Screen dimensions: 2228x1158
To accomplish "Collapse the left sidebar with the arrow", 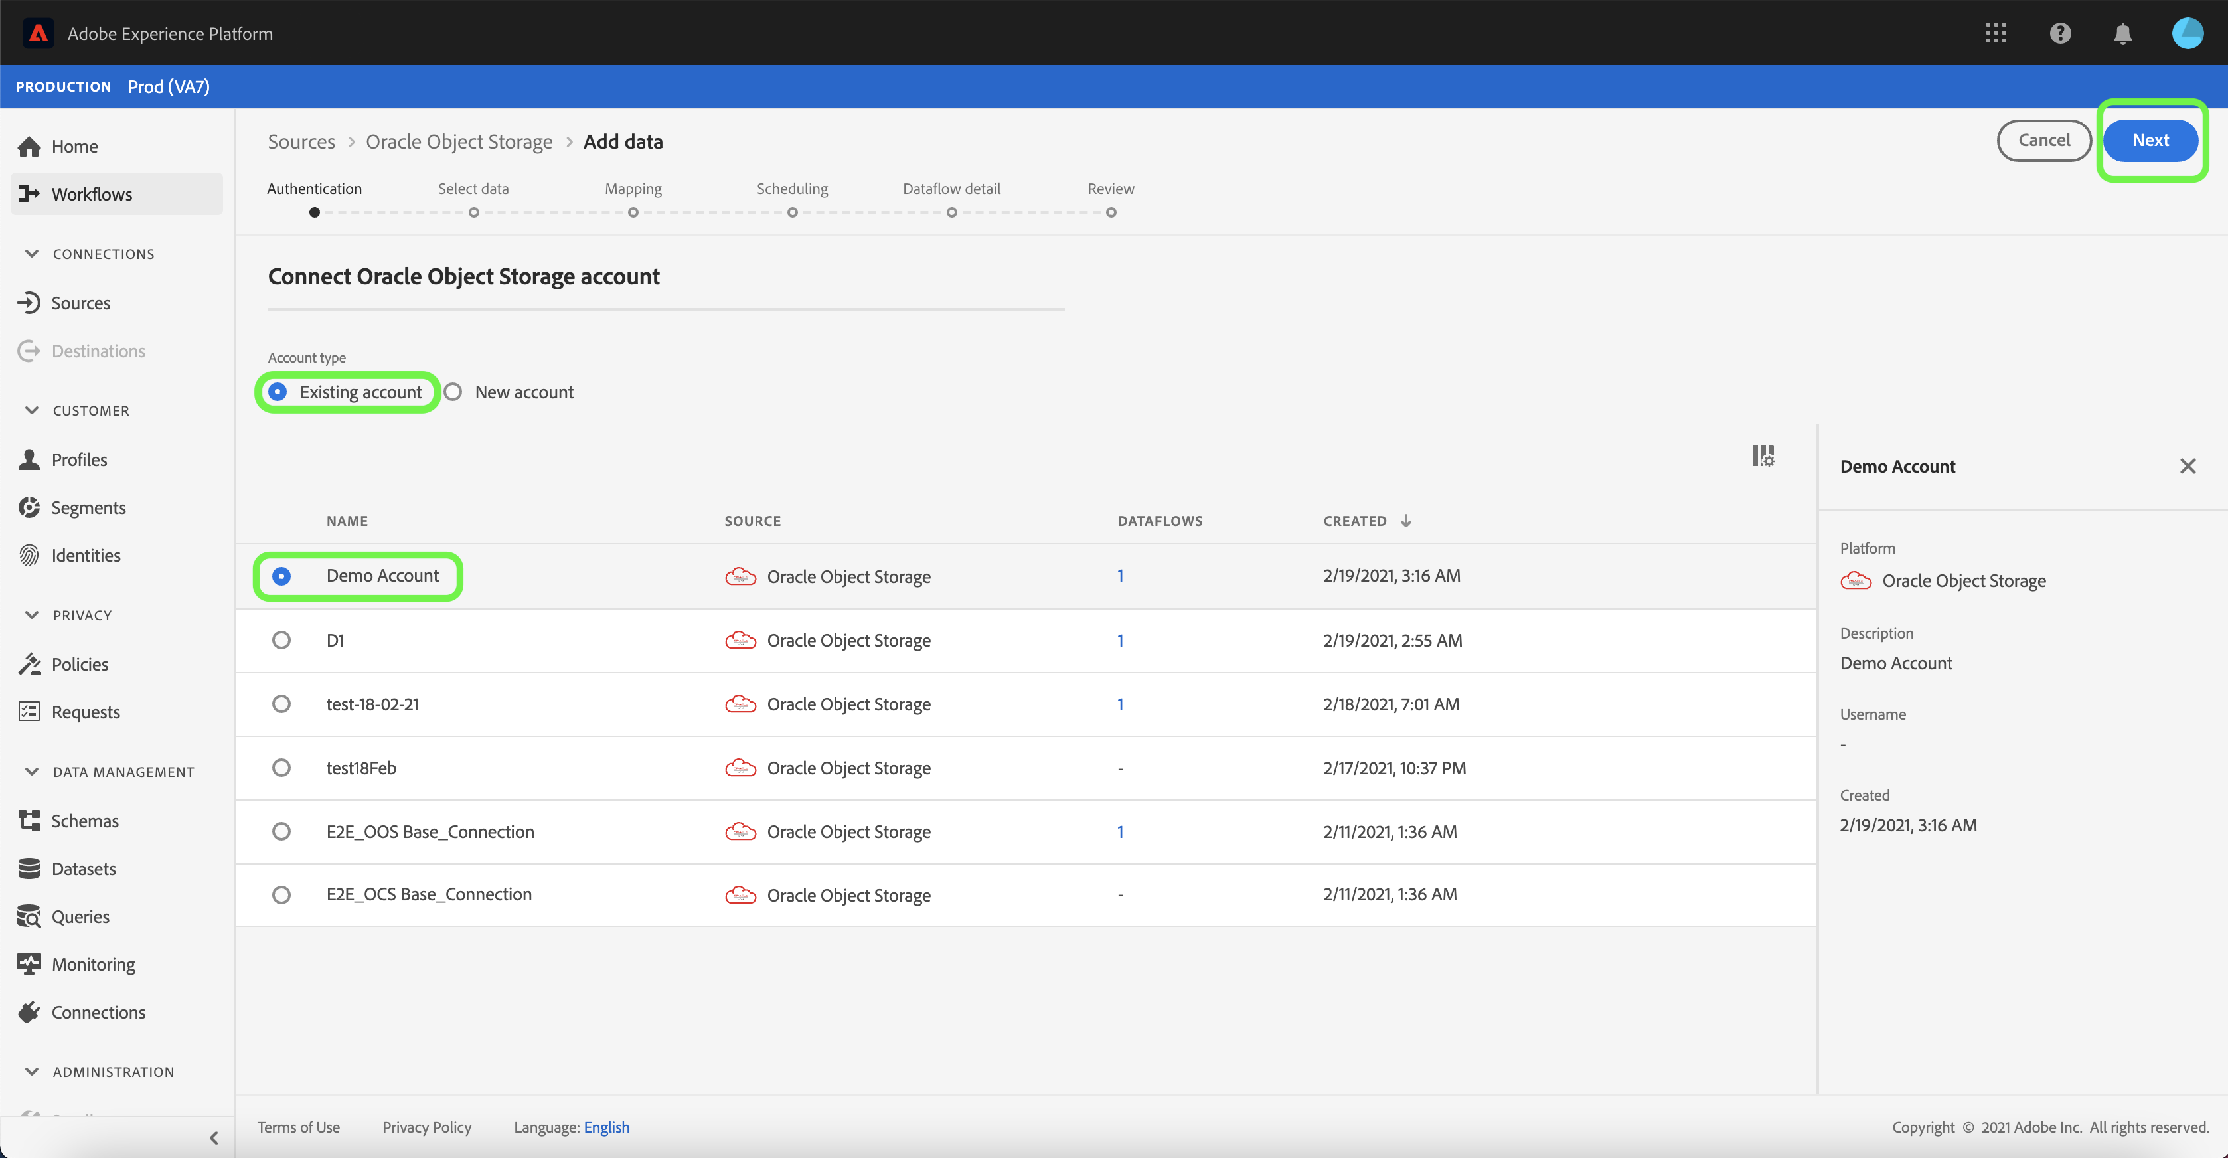I will [214, 1137].
